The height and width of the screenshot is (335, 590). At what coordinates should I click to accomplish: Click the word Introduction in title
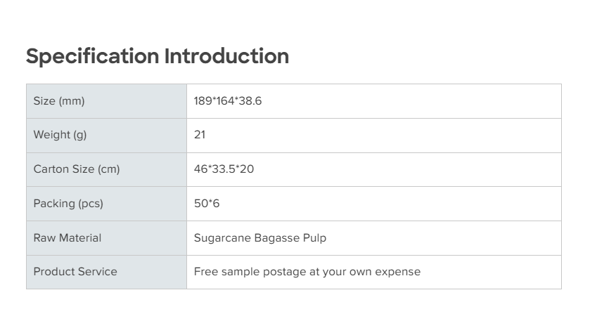coord(226,56)
